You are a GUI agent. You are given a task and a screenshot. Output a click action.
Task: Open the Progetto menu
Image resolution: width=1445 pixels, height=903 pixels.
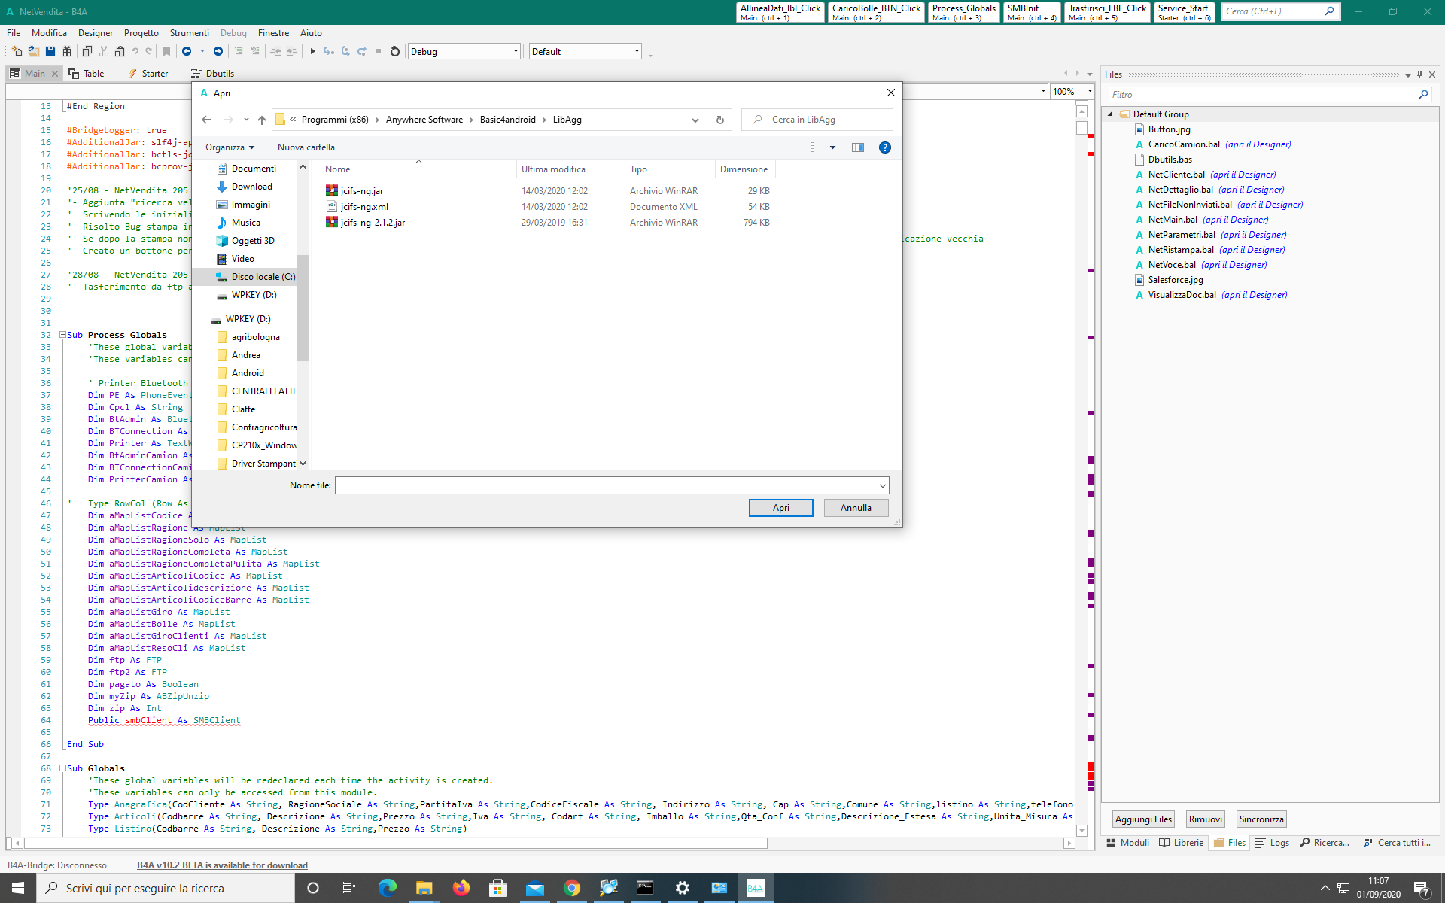[141, 33]
